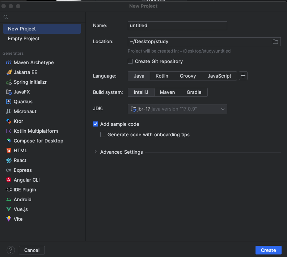The width and height of the screenshot is (287, 257).
Task: Choose JavaScript as the language
Action: click(x=219, y=76)
